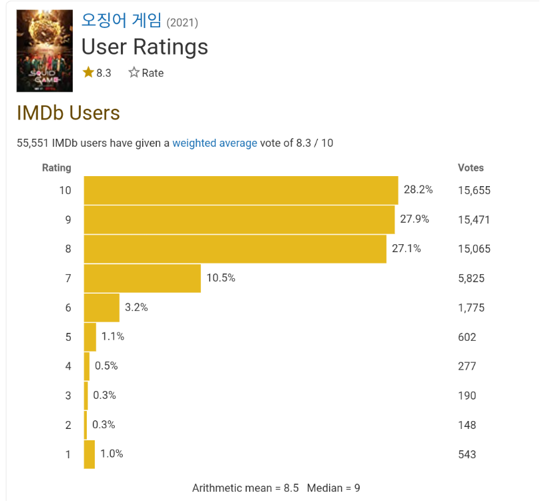
Task: Click the gold rating star icon
Action: click(x=88, y=72)
